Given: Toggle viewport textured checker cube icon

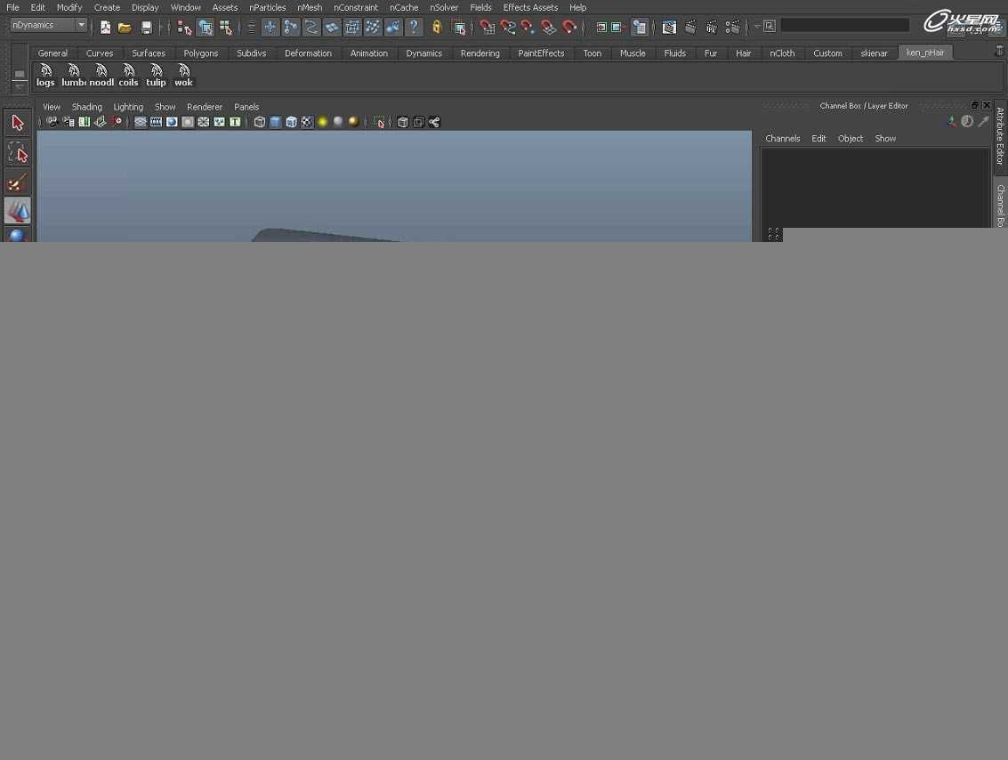Looking at the screenshot, I should click(307, 122).
